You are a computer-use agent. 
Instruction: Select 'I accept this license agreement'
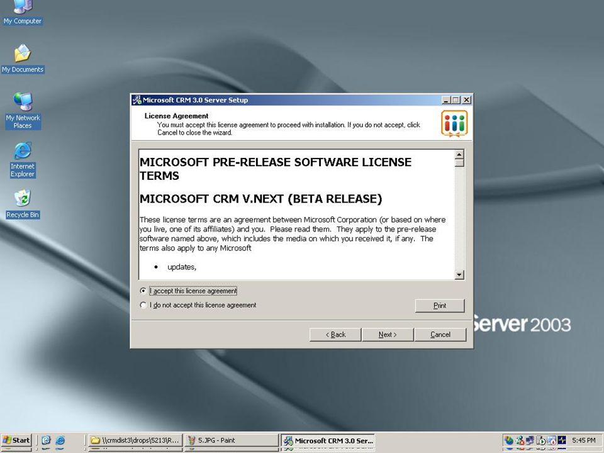click(x=189, y=291)
